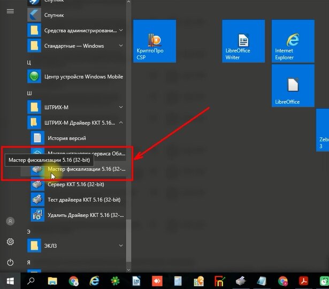Open the FM red icon on taskbar
Viewport: 329px width, 289px height.
point(219,281)
